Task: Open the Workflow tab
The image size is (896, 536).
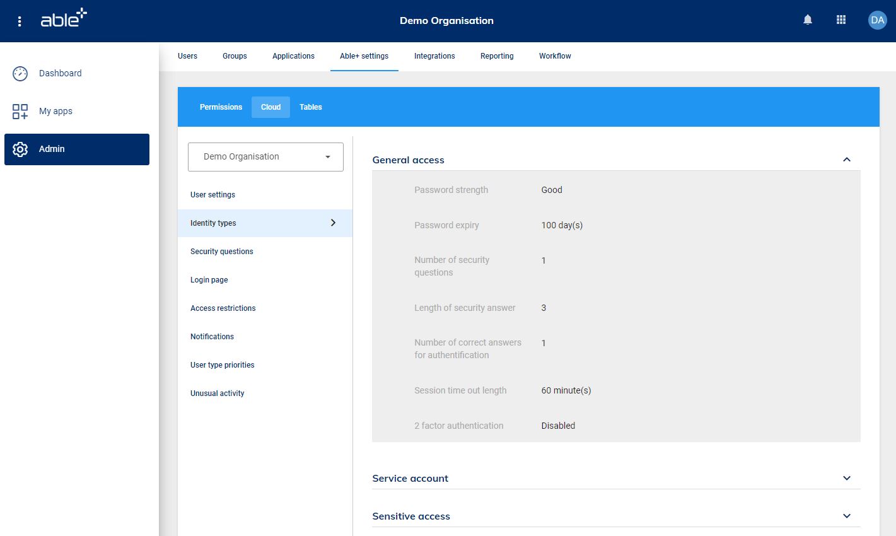Action: (x=555, y=56)
